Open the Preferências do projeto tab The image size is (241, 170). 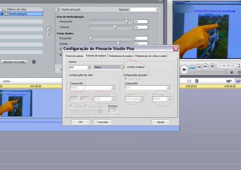coord(121,56)
